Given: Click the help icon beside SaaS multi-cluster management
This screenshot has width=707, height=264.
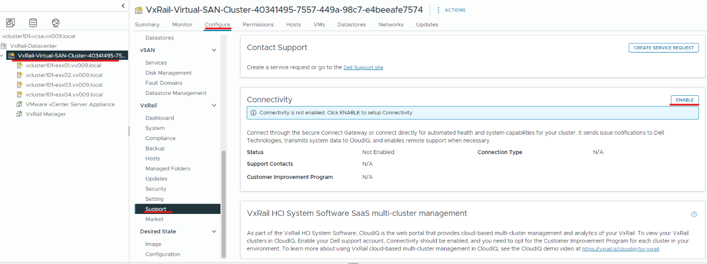Looking at the screenshot, I should [x=694, y=214].
